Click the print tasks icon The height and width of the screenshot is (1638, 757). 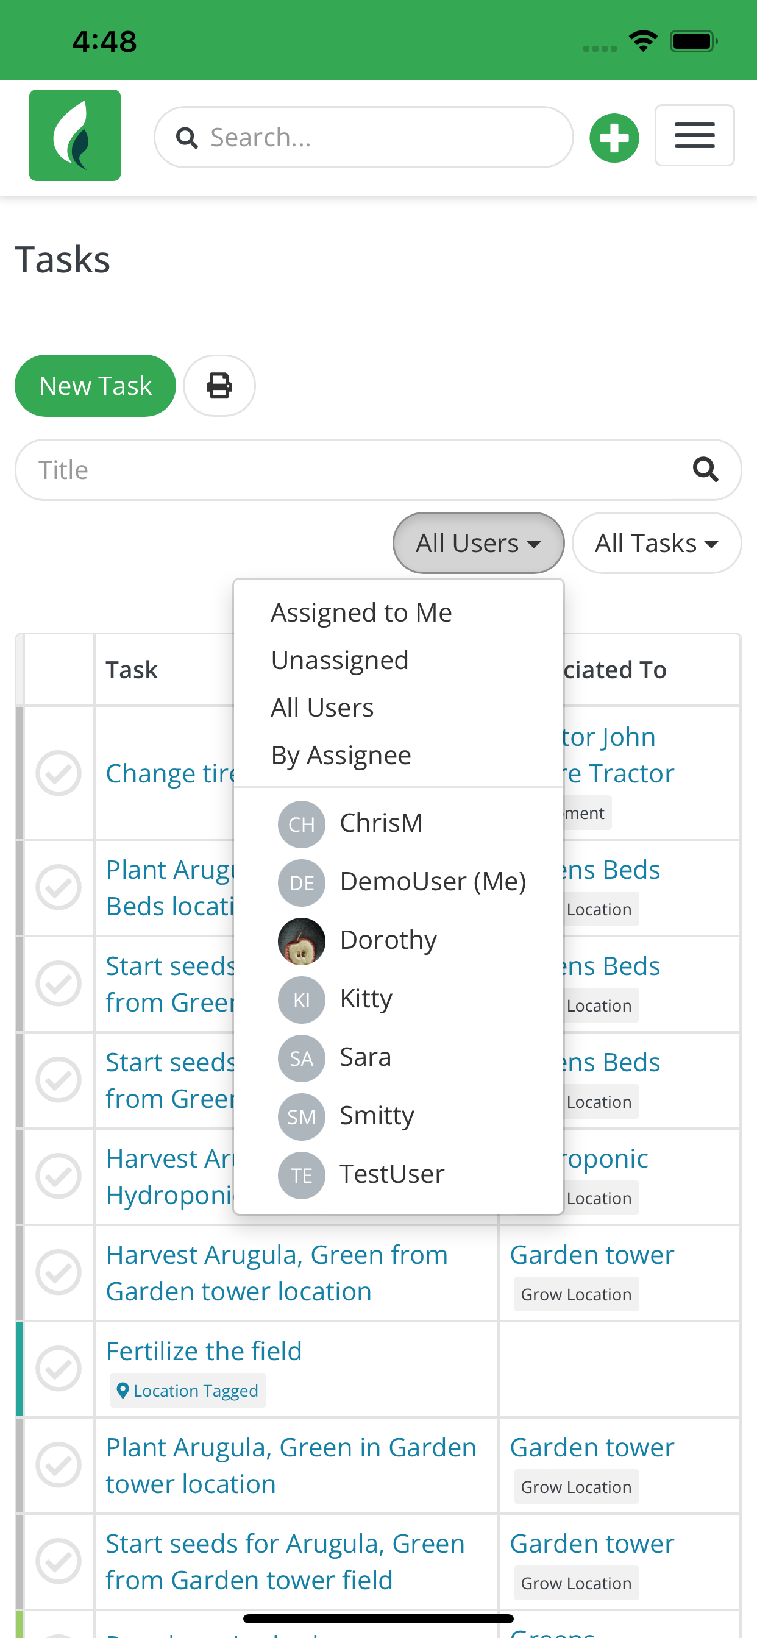pyautogui.click(x=219, y=385)
